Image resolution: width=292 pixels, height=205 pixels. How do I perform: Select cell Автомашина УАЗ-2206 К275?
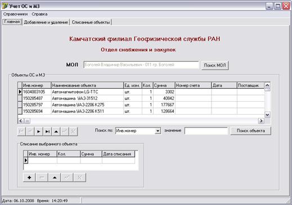(x=87, y=104)
